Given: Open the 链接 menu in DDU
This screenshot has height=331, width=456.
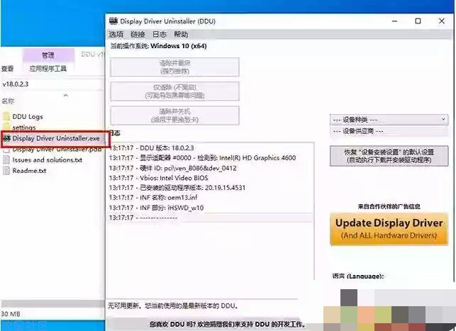Looking at the screenshot, I should coord(138,34).
